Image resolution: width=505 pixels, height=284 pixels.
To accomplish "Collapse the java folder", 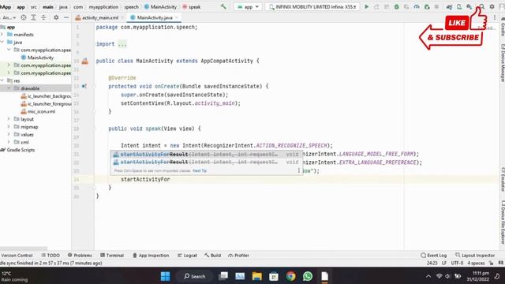I will click(x=2, y=42).
